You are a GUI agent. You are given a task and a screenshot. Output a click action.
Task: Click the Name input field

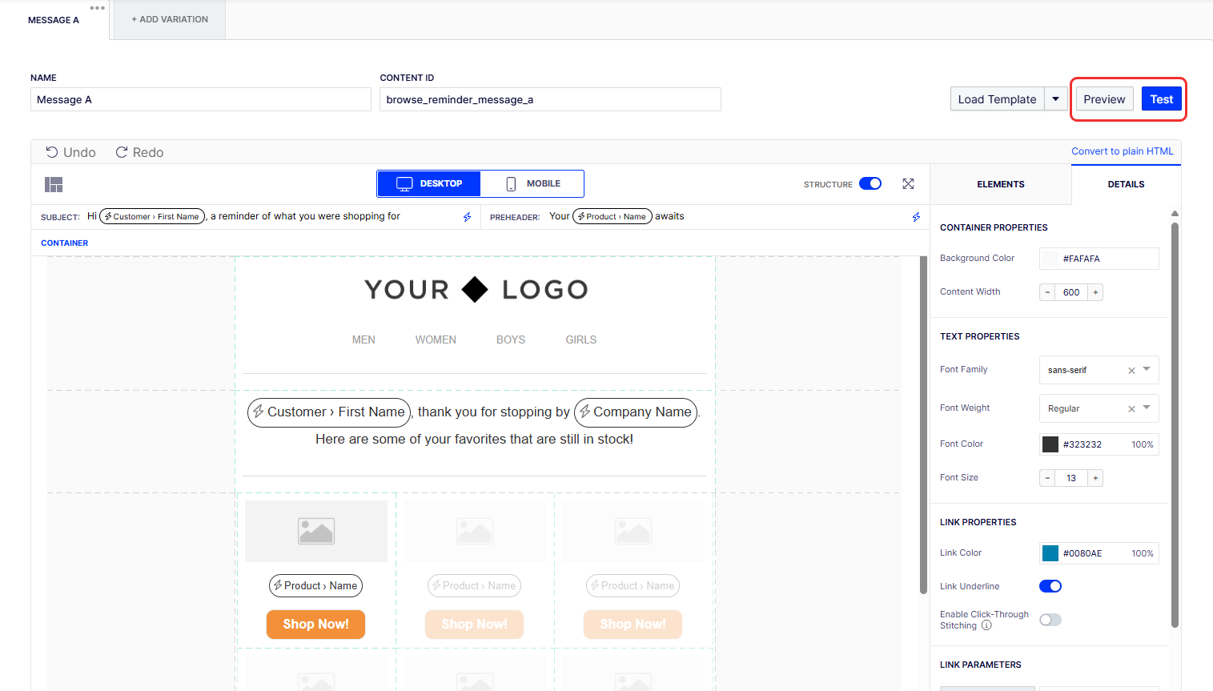(201, 99)
